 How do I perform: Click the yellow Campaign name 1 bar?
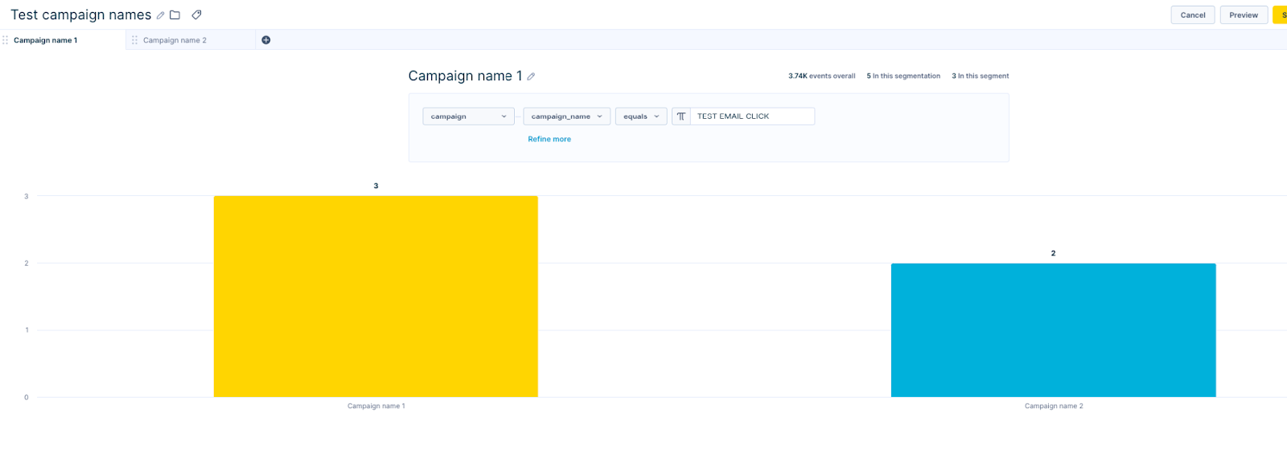[x=376, y=296]
